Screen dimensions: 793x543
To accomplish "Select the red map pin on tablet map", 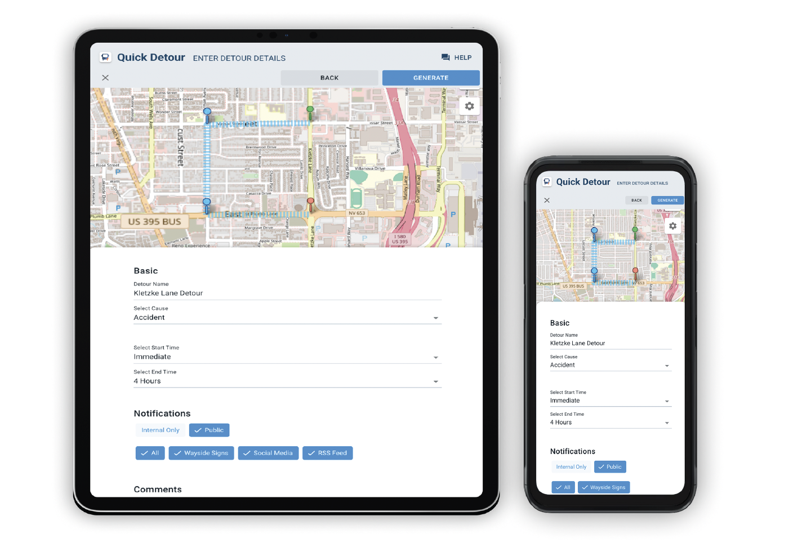I will (x=310, y=203).
